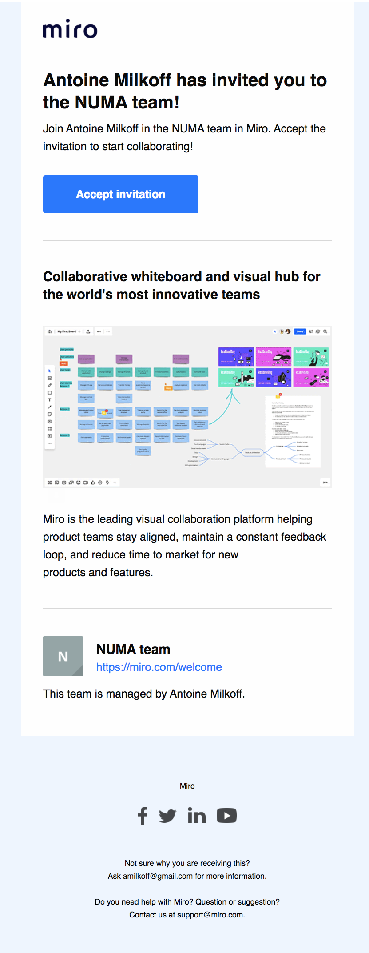Screen dimensions: 369x953
Task: Click the Miro logo at top
Action: coord(70,29)
